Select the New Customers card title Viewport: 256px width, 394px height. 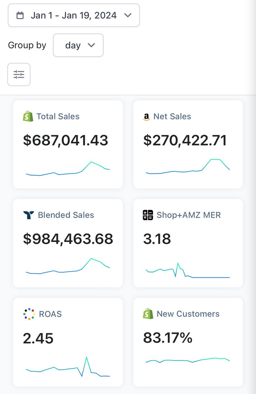tap(188, 314)
